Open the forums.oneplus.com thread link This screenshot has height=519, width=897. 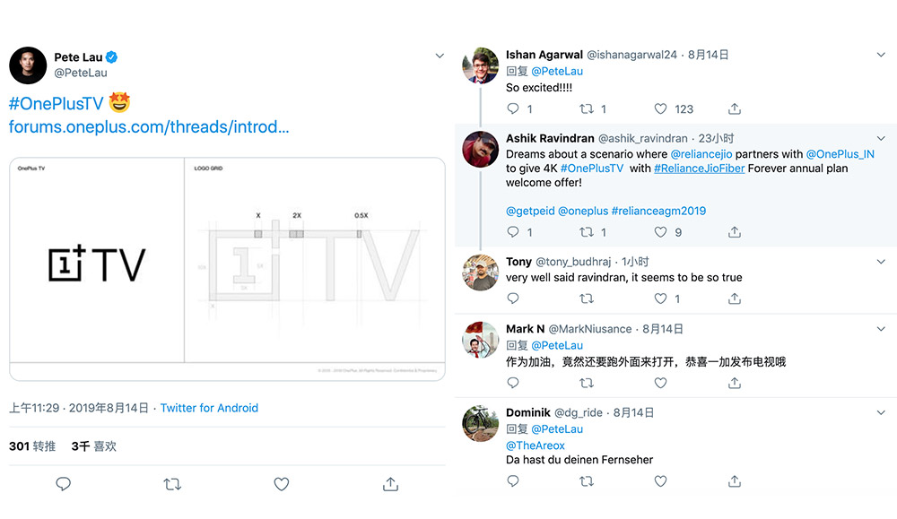[x=149, y=127]
